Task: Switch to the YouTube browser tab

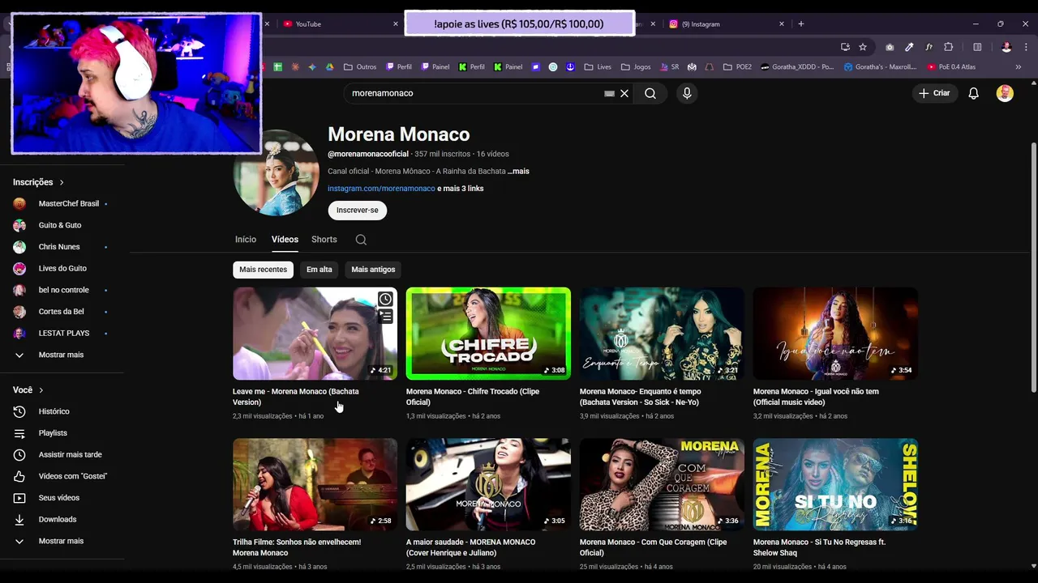Action: 339,23
